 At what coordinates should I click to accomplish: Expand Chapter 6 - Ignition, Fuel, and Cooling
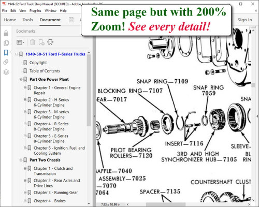coord(25,148)
